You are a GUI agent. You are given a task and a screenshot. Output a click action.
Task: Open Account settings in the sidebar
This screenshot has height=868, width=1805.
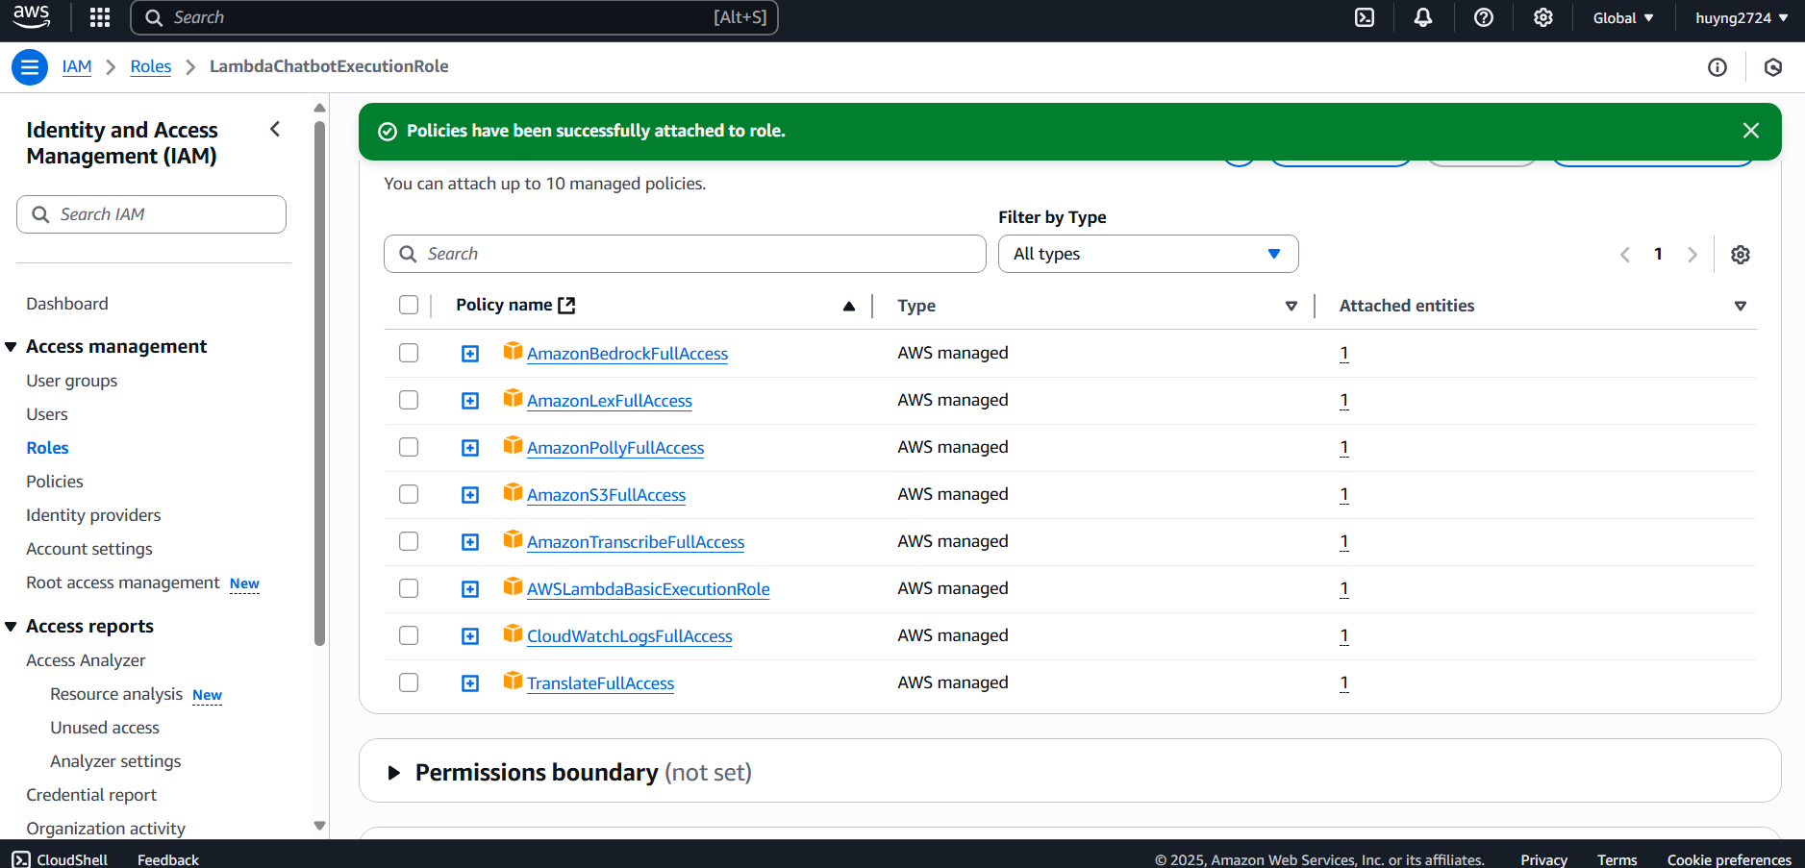click(x=89, y=549)
